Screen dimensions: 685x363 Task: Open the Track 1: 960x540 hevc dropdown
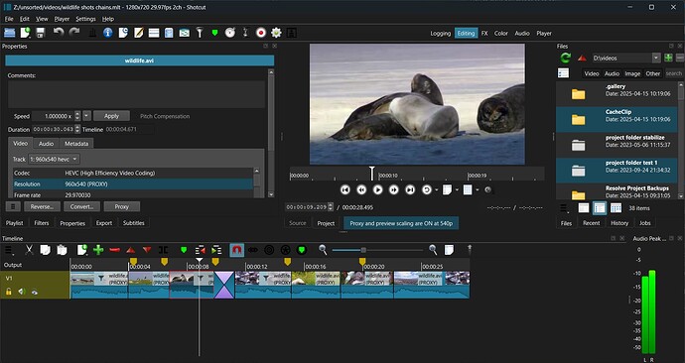click(55, 160)
